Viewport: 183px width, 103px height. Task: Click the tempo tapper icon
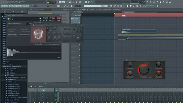pos(134,6)
